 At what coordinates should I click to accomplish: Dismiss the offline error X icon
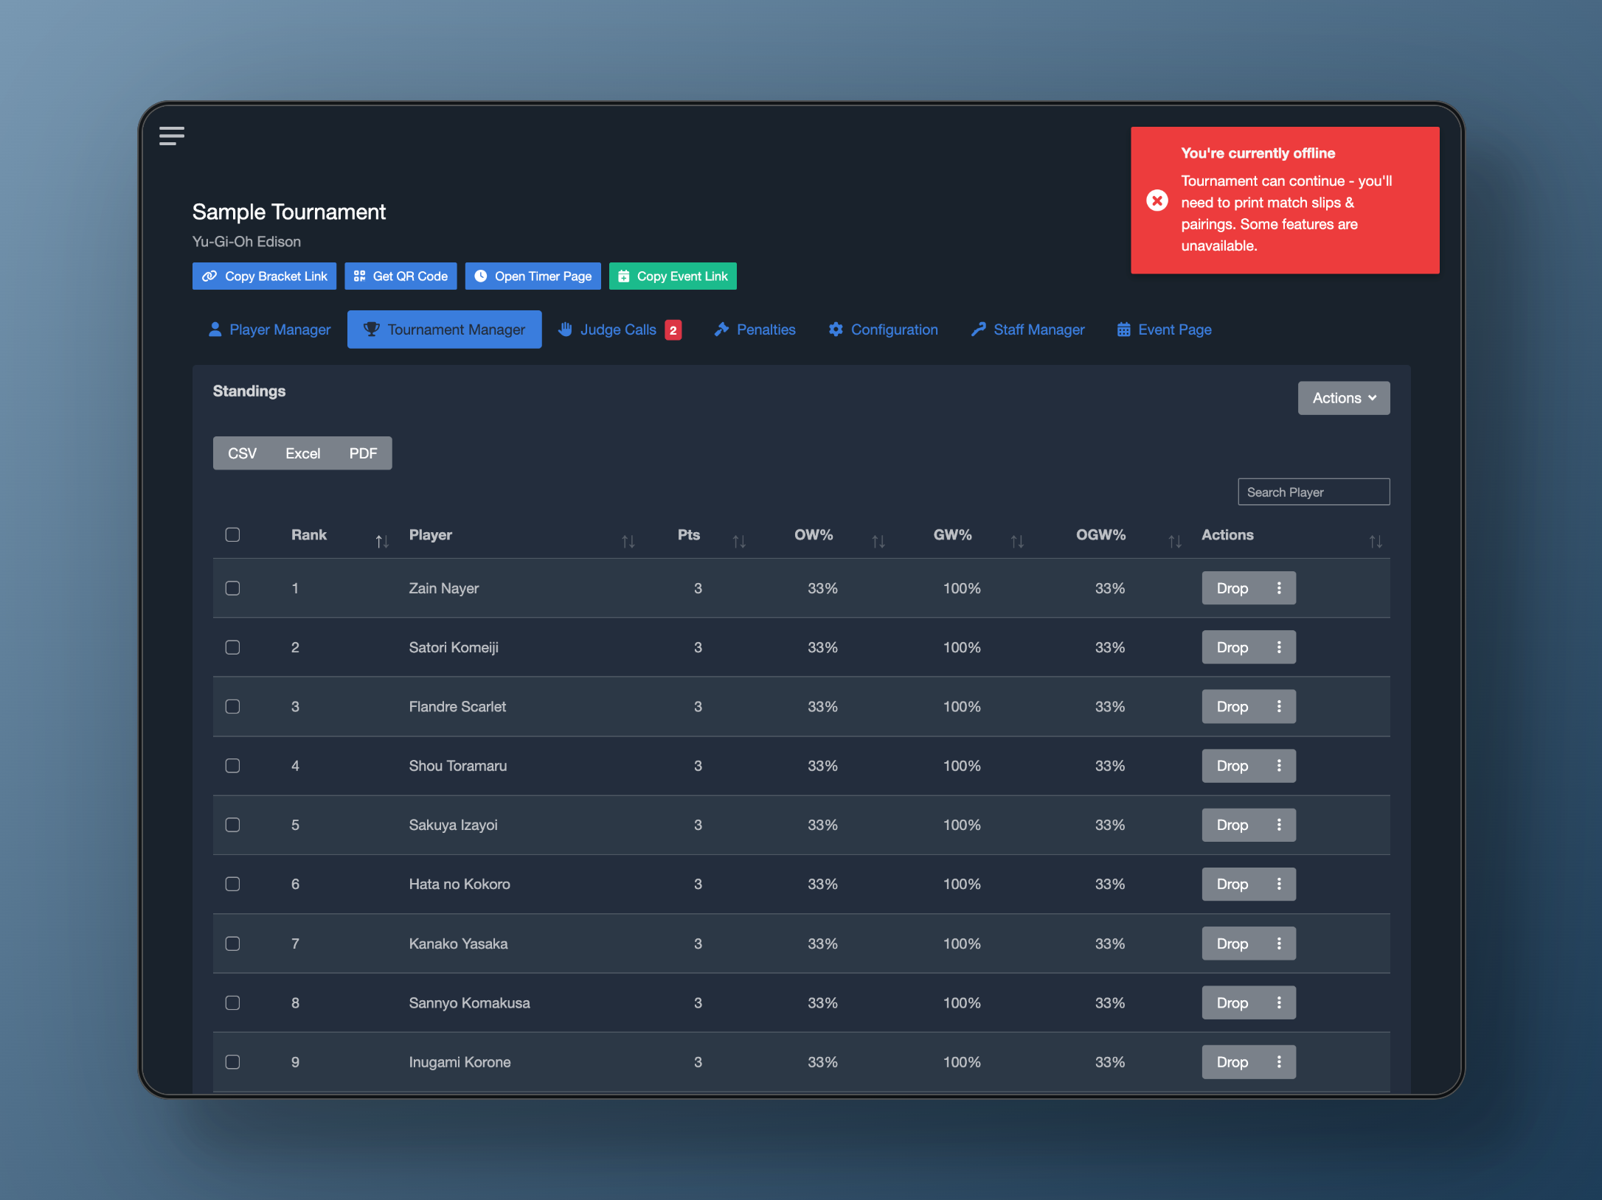tap(1157, 200)
